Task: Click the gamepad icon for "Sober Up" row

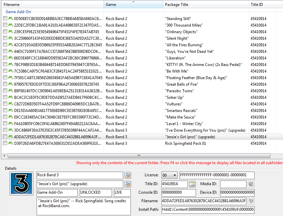Action: coord(11,97)
